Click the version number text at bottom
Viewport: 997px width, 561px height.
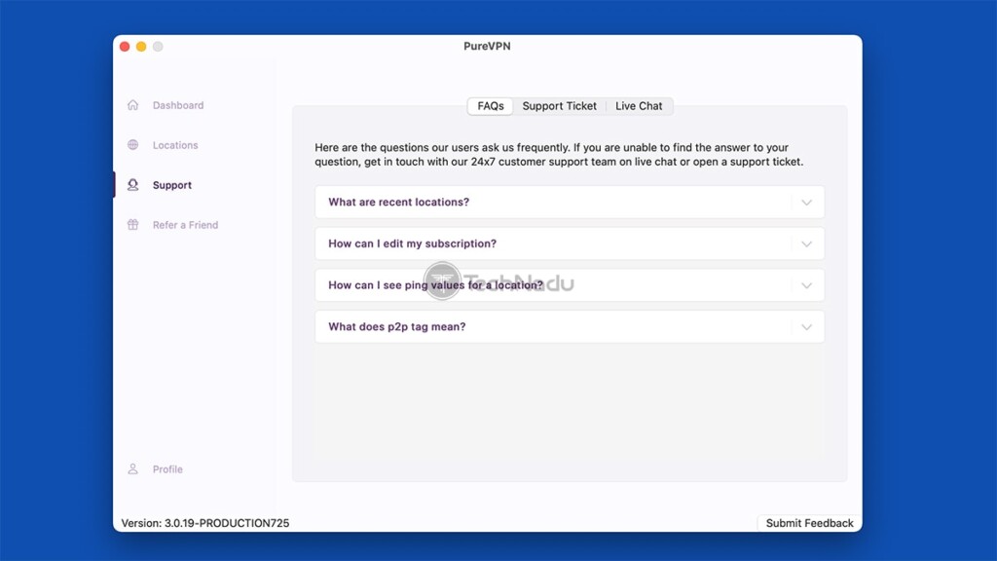[205, 523]
